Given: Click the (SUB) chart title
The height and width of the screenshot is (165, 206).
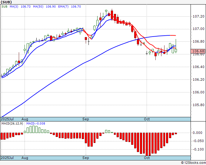Looking at the screenshot, I should [x=6, y=2].
